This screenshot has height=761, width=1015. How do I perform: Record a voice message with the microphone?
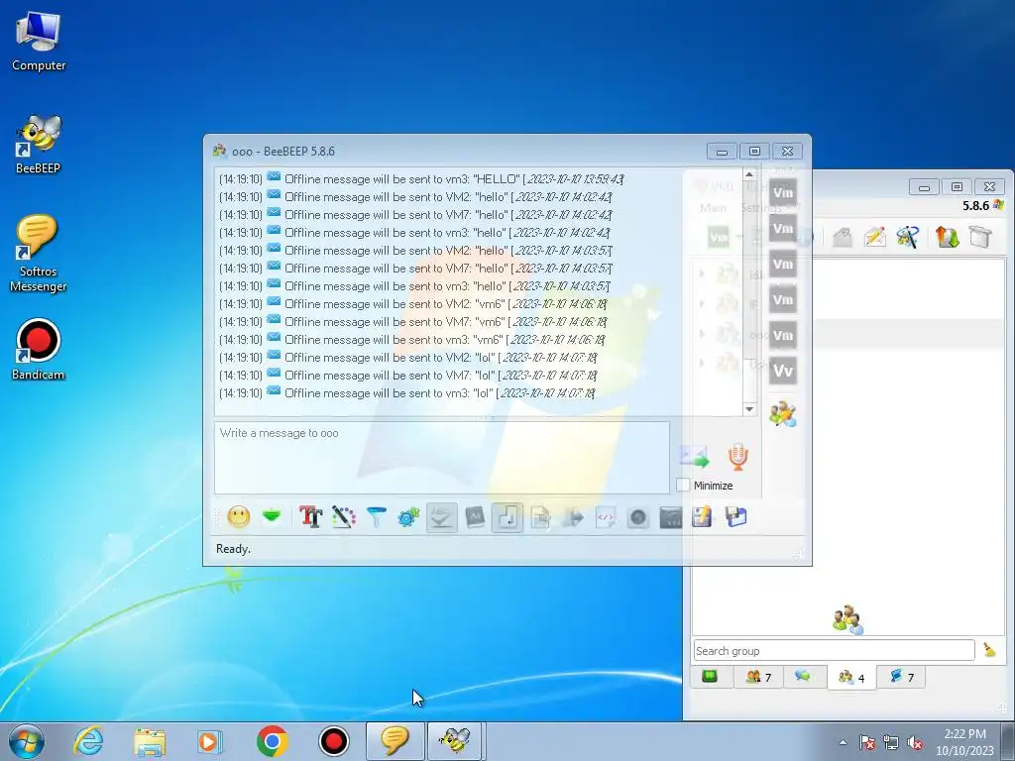[x=737, y=457]
